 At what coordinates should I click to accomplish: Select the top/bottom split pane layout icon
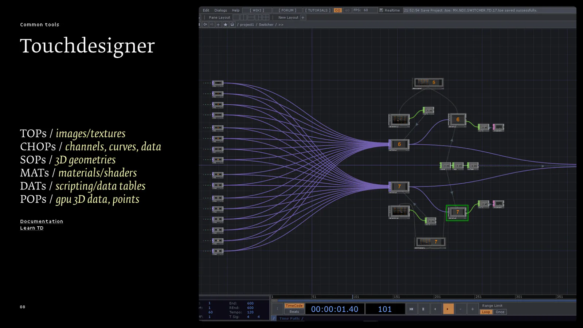click(251, 17)
